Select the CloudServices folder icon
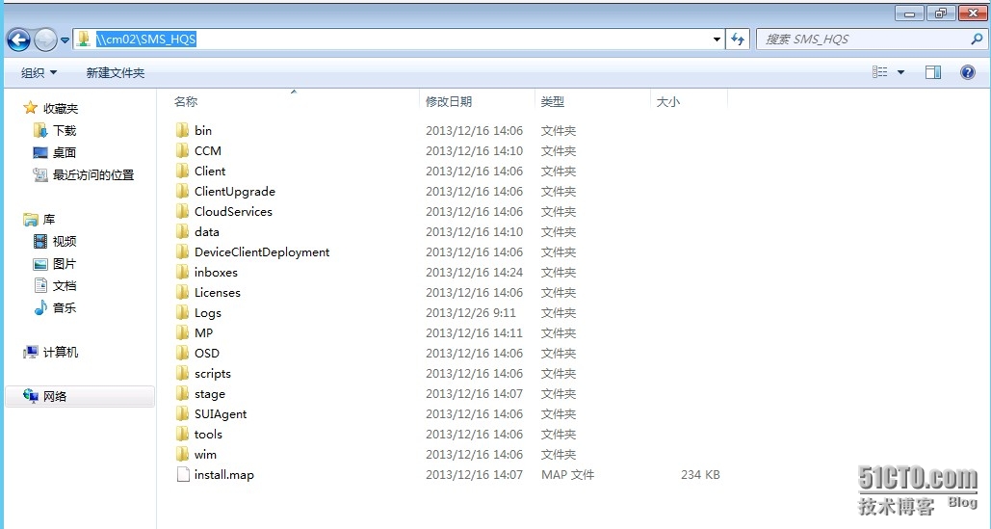Image resolution: width=991 pixels, height=529 pixels. (x=182, y=211)
